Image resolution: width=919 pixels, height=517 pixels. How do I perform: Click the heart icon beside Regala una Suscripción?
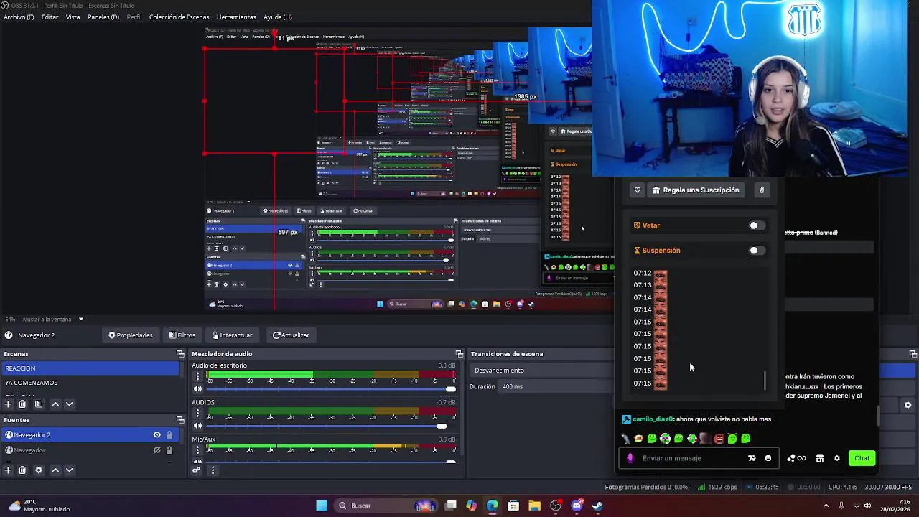pyautogui.click(x=637, y=190)
